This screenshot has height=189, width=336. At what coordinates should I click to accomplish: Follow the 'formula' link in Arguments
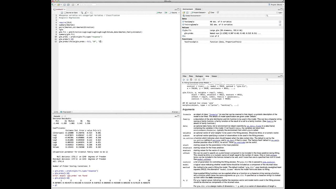pos(214,114)
